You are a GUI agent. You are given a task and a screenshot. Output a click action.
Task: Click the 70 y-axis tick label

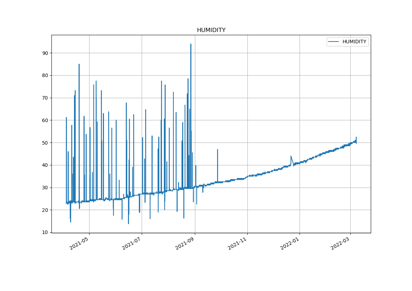tap(45, 98)
